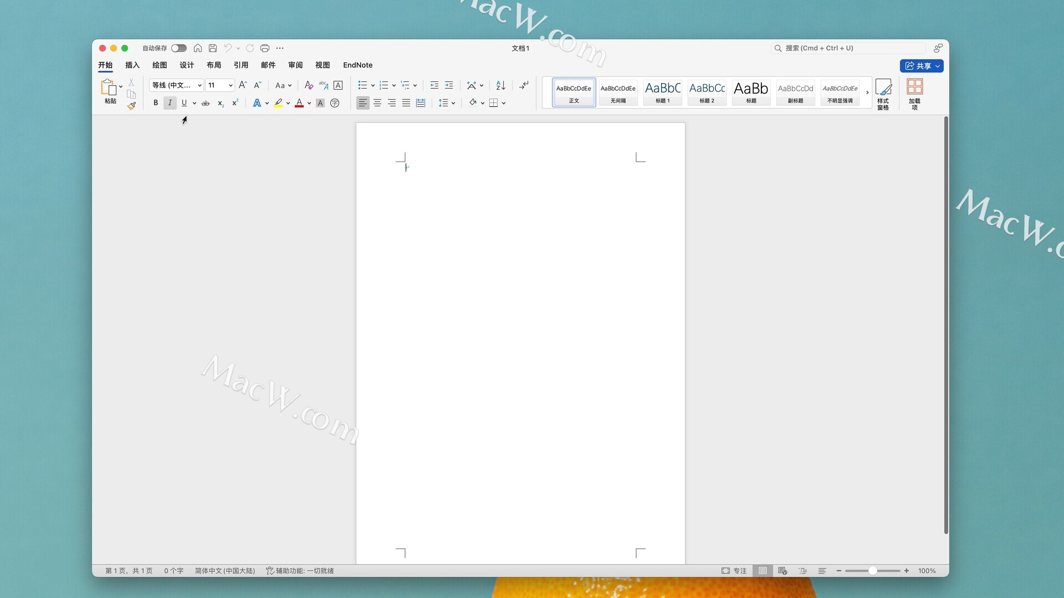Image resolution: width=1064 pixels, height=598 pixels.
Task: Decrease font size with smaller A icon
Action: pos(257,85)
